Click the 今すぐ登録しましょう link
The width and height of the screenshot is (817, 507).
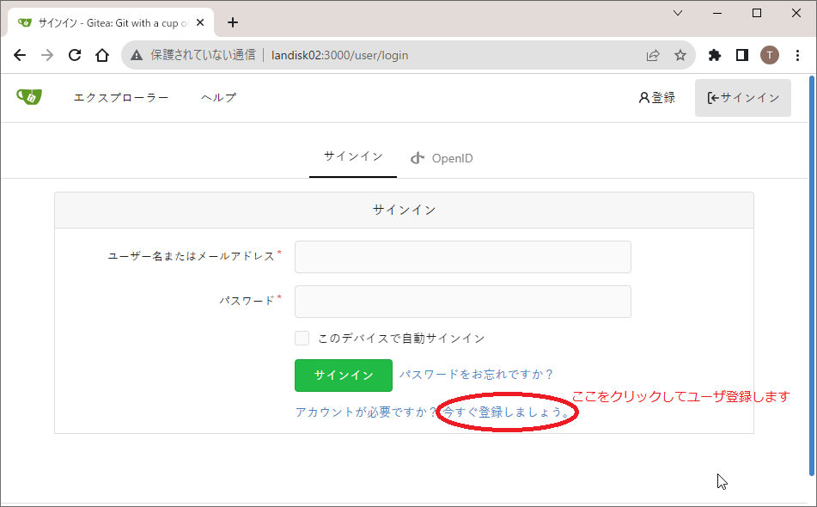click(505, 412)
